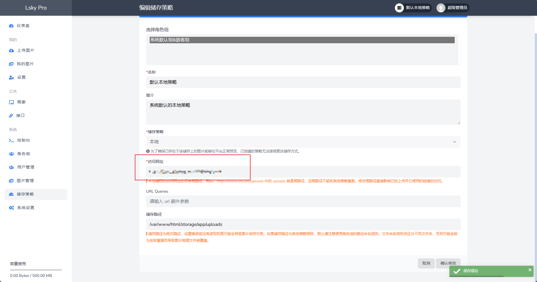Click the role group people icon
Viewport: 537px width, 282px height.
click(x=11, y=154)
